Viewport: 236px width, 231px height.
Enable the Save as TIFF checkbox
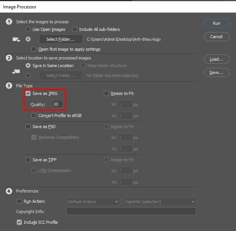(x=28, y=160)
